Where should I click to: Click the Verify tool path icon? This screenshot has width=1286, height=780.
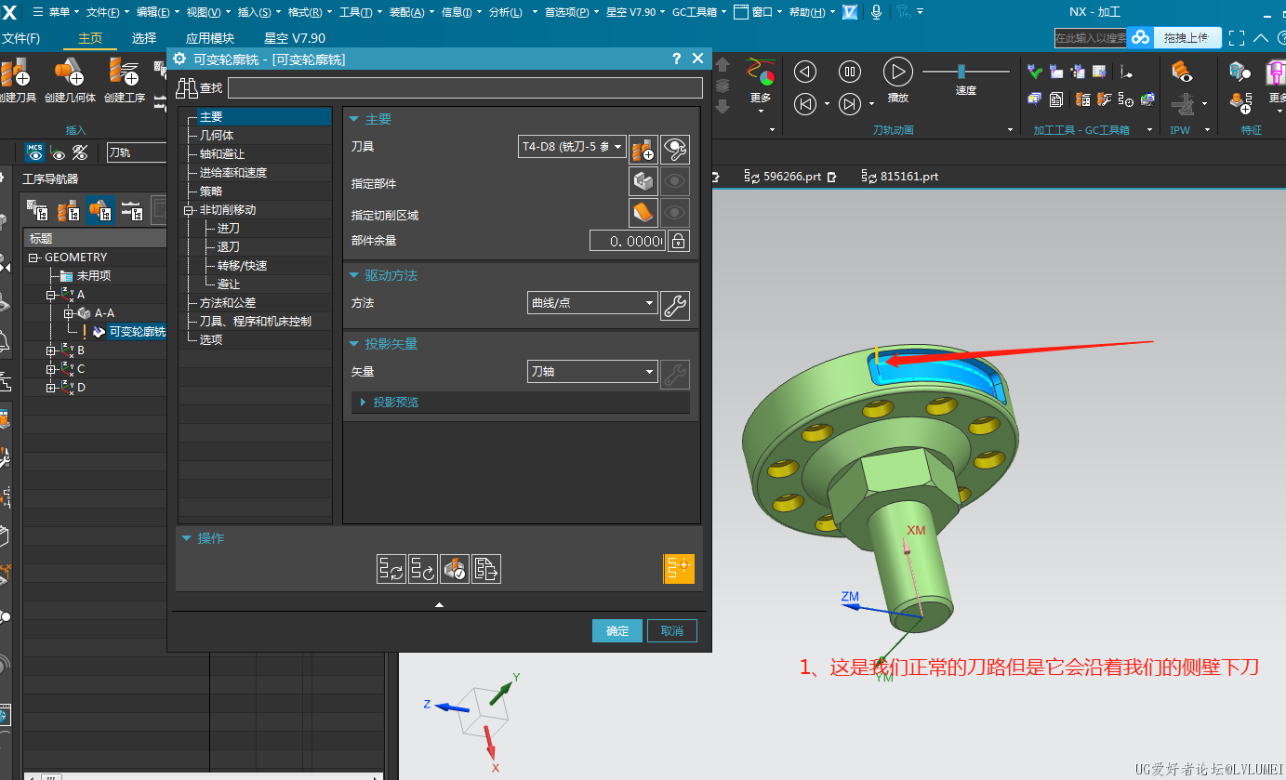(x=455, y=568)
